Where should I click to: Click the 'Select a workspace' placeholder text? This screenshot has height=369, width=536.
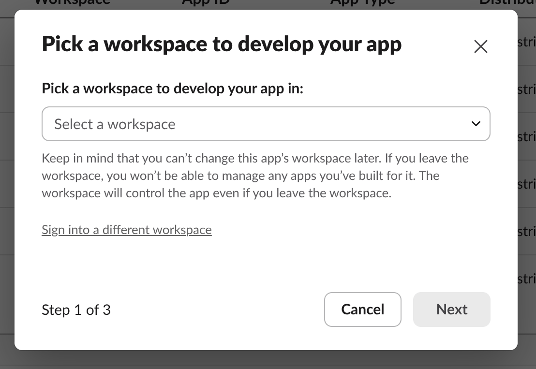[x=115, y=124]
